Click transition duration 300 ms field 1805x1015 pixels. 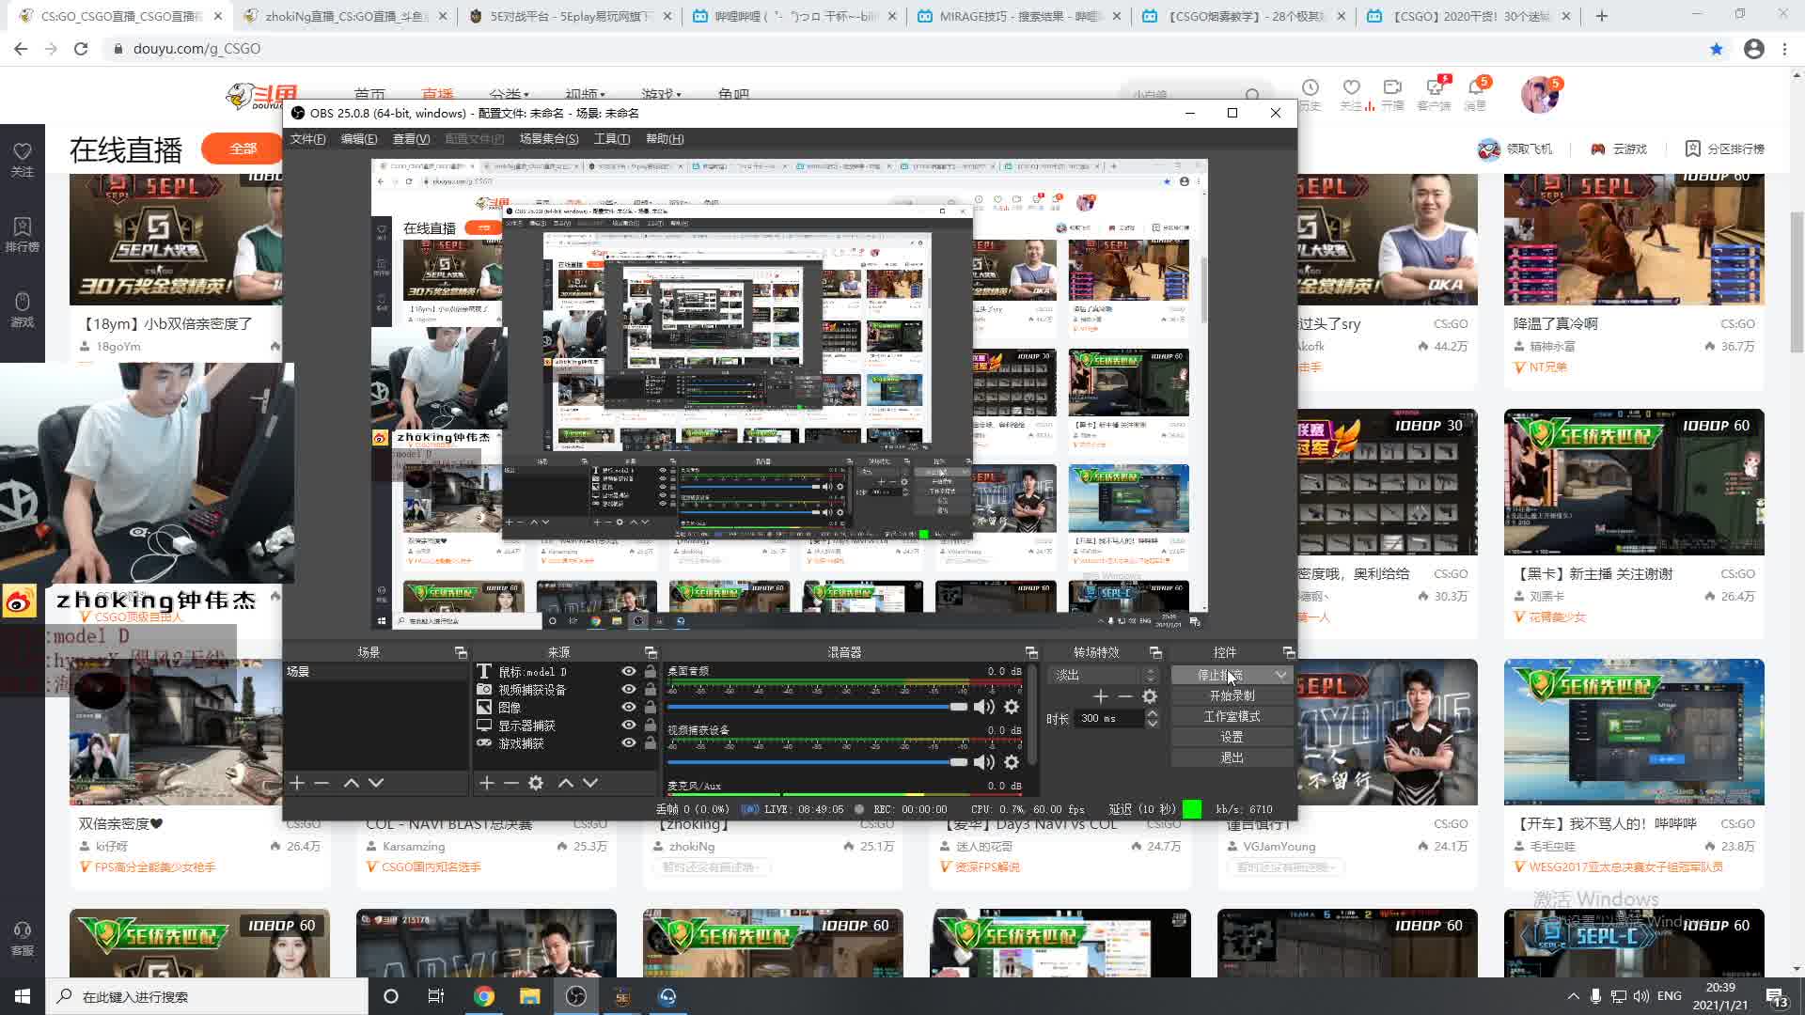pos(1110,718)
